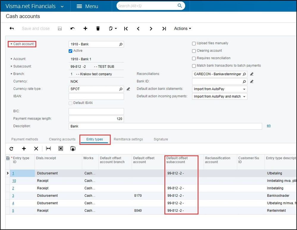Click into the IBAN input field

96,96
